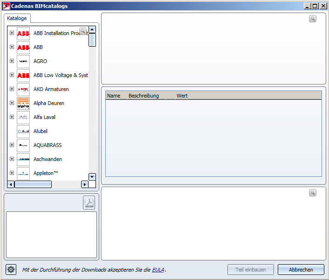Open the PDF datasheet icon
This screenshot has width=329, height=280.
coord(89,203)
